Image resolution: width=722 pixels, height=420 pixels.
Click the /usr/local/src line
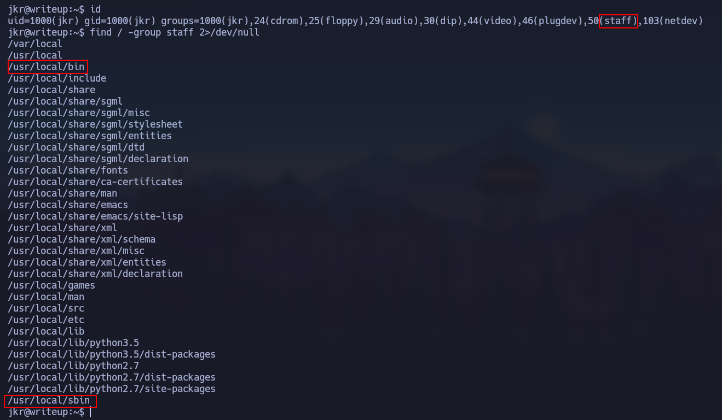(x=46, y=308)
